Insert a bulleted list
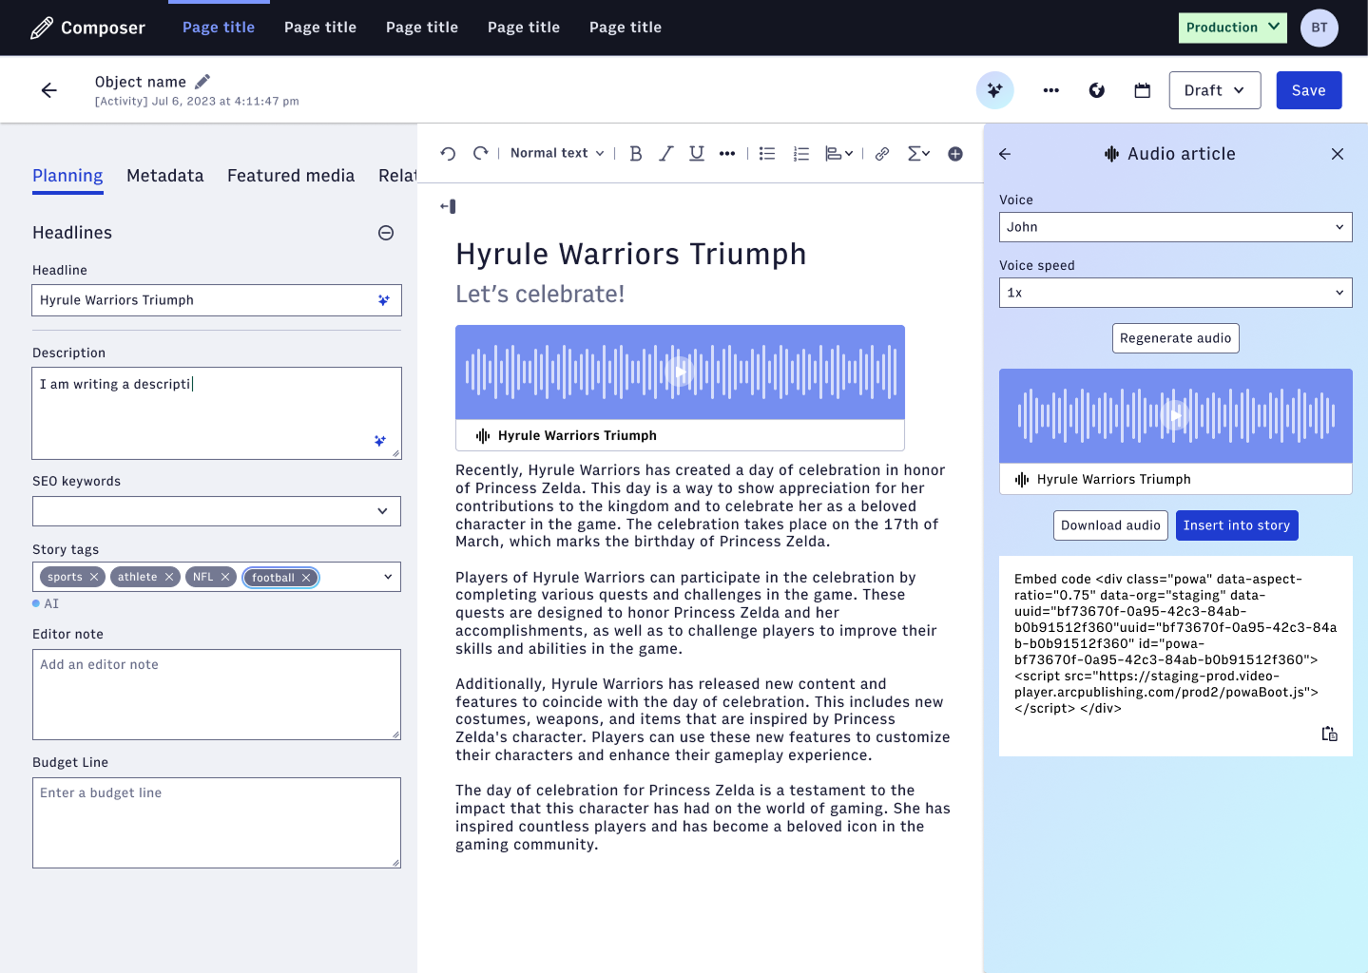Image resolution: width=1368 pixels, height=973 pixels. tap(767, 153)
